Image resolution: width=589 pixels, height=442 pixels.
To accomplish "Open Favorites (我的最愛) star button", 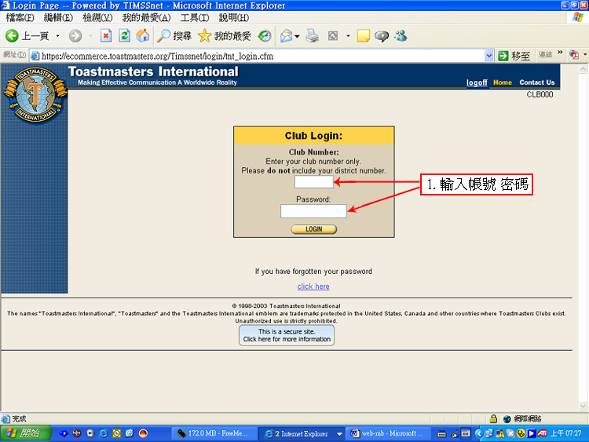I will 224,36.
